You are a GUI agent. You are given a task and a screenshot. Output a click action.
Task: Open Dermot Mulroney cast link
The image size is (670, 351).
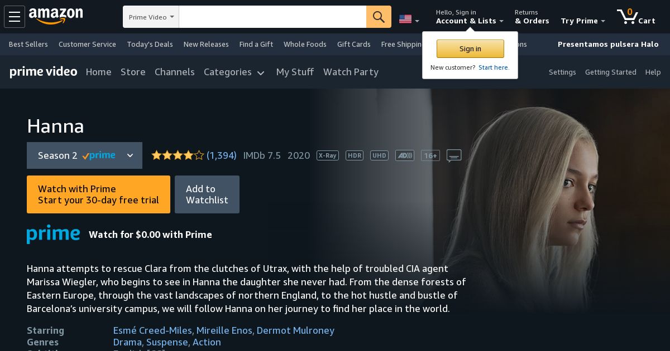[295, 330]
